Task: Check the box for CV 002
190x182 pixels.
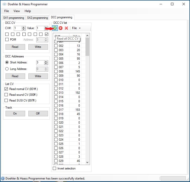Action: pyautogui.click(x=56, y=46)
